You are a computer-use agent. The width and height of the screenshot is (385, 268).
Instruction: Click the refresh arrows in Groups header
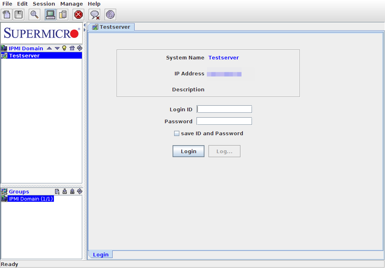pos(79,191)
